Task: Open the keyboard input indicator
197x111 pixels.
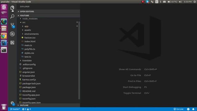Action: (157, 2)
